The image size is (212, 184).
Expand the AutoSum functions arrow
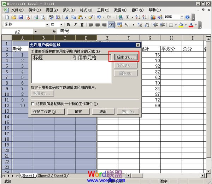click(x=132, y=17)
